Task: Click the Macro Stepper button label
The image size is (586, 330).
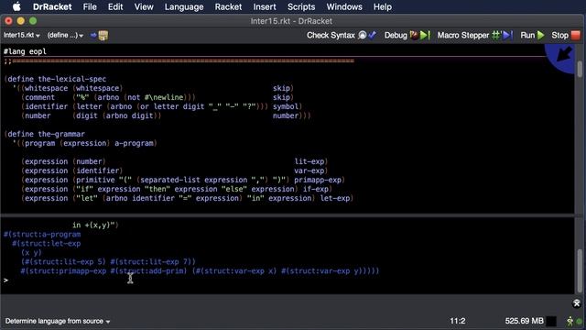Action: [463, 35]
